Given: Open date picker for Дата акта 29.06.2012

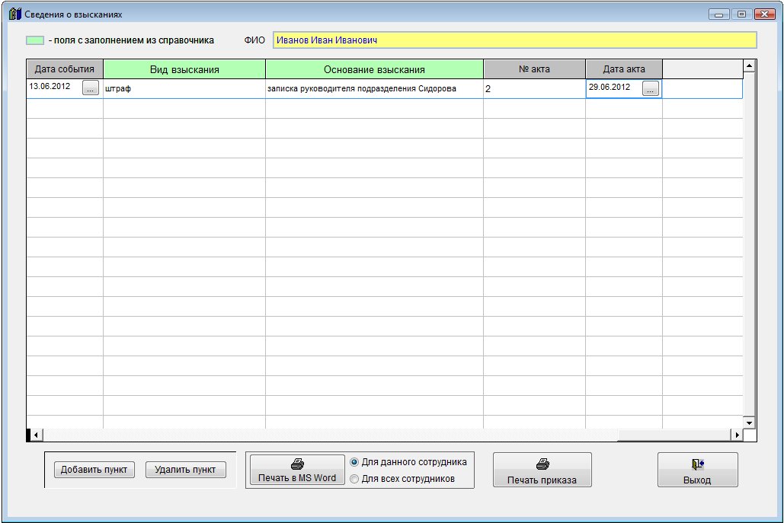Looking at the screenshot, I should 650,89.
